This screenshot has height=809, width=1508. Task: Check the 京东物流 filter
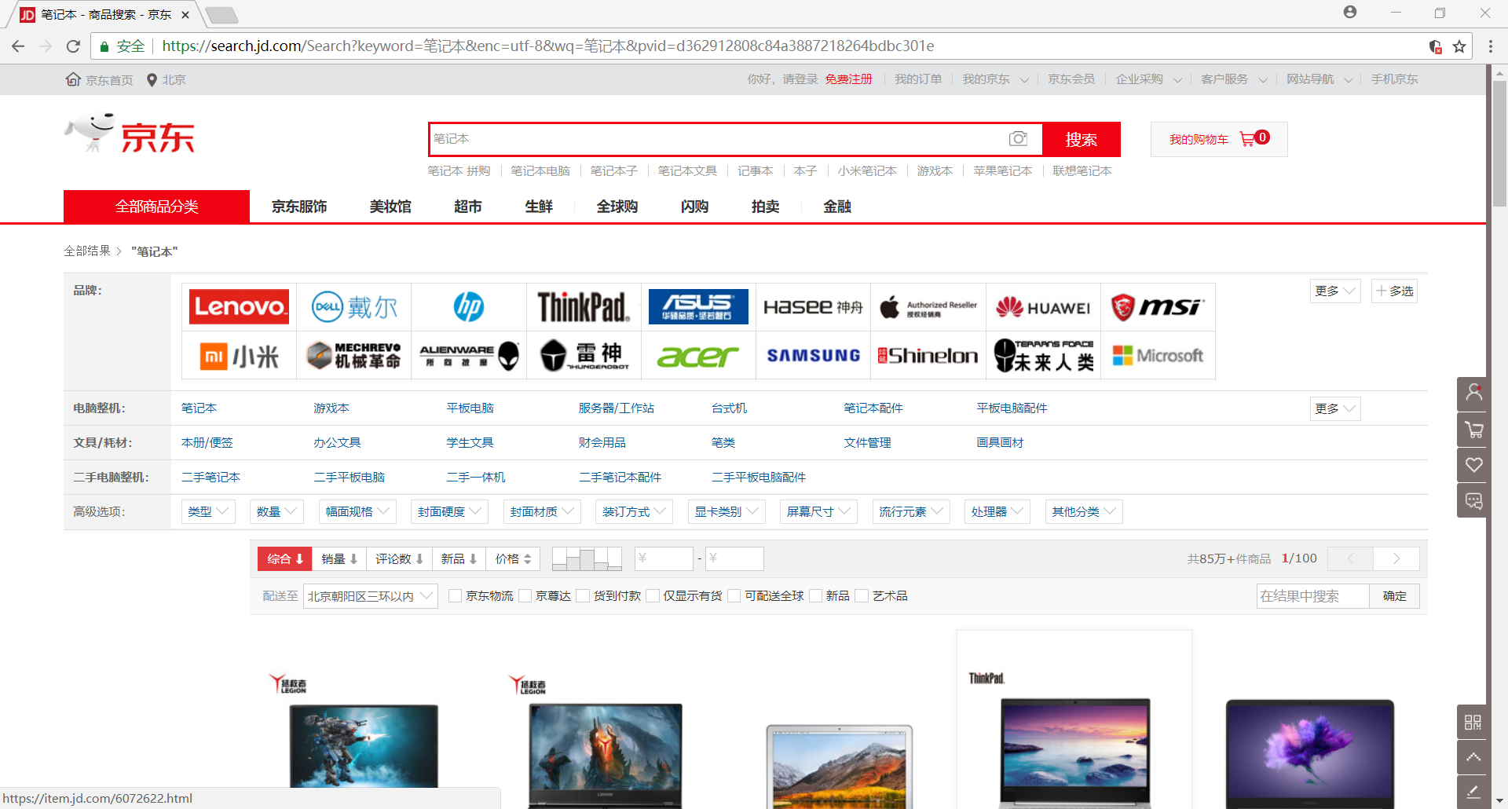tap(455, 596)
